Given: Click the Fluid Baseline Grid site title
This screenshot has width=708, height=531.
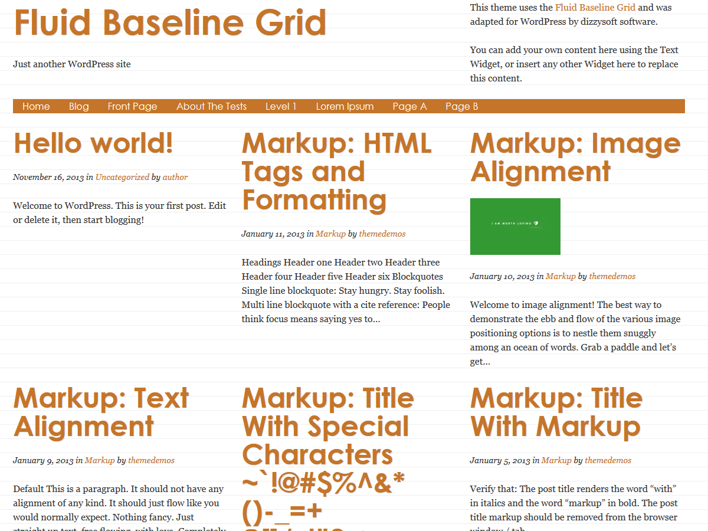Looking at the screenshot, I should (x=170, y=22).
